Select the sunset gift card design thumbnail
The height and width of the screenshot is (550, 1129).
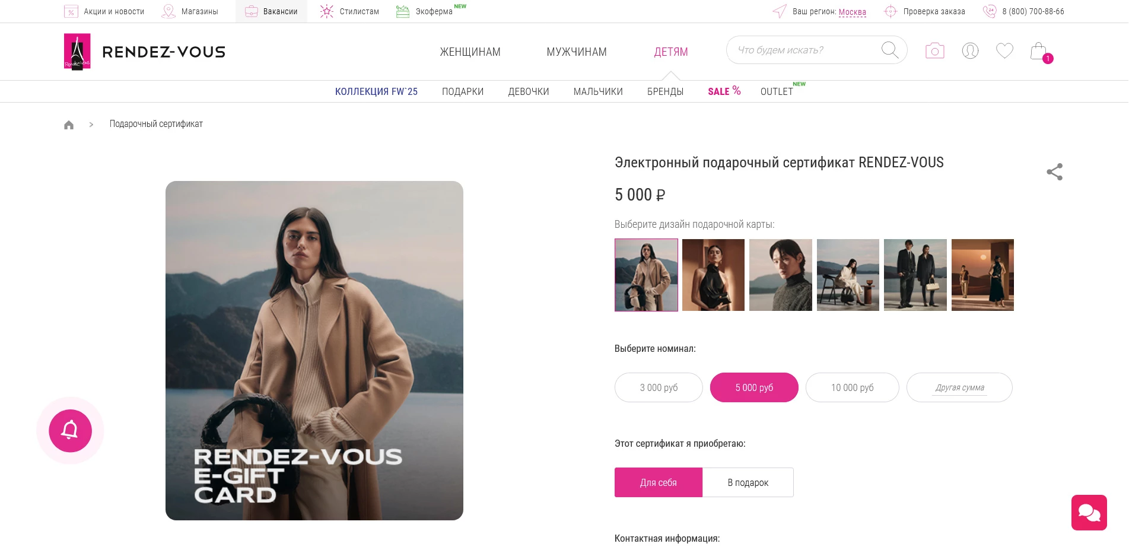pyautogui.click(x=982, y=275)
